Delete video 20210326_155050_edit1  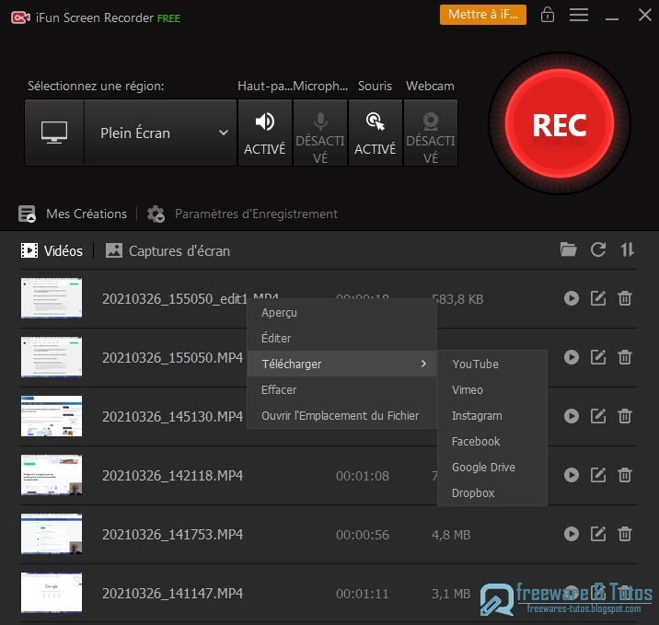click(x=625, y=298)
